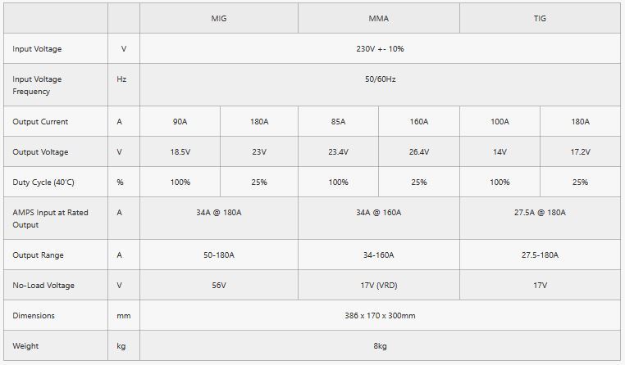Screen dimensions: 625x365
Task: Select the Output Current row label
Action: click(x=56, y=121)
